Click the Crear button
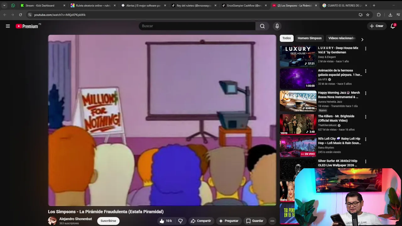402x226 pixels. click(x=377, y=26)
